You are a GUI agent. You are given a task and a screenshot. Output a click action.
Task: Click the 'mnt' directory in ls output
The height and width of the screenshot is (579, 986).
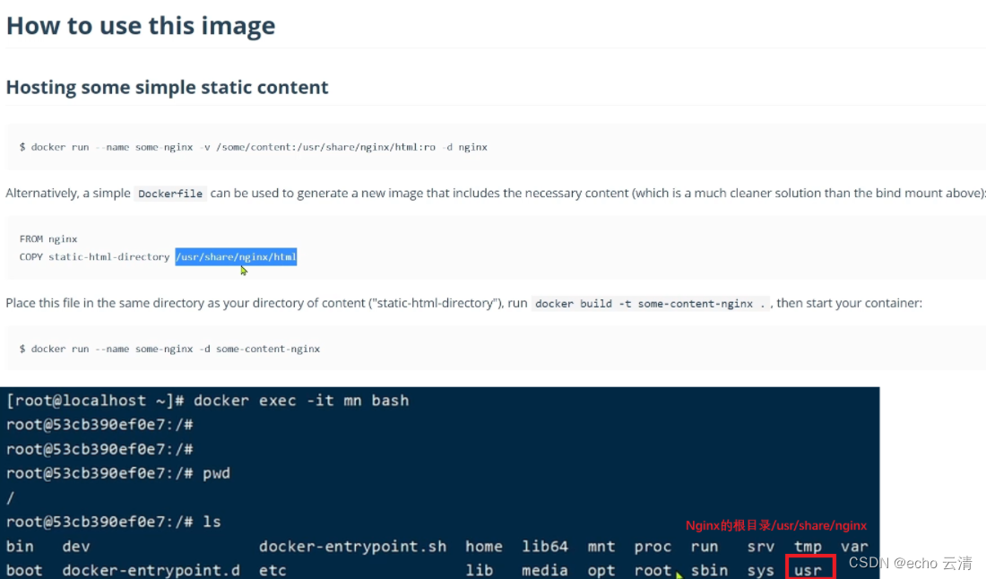(601, 547)
